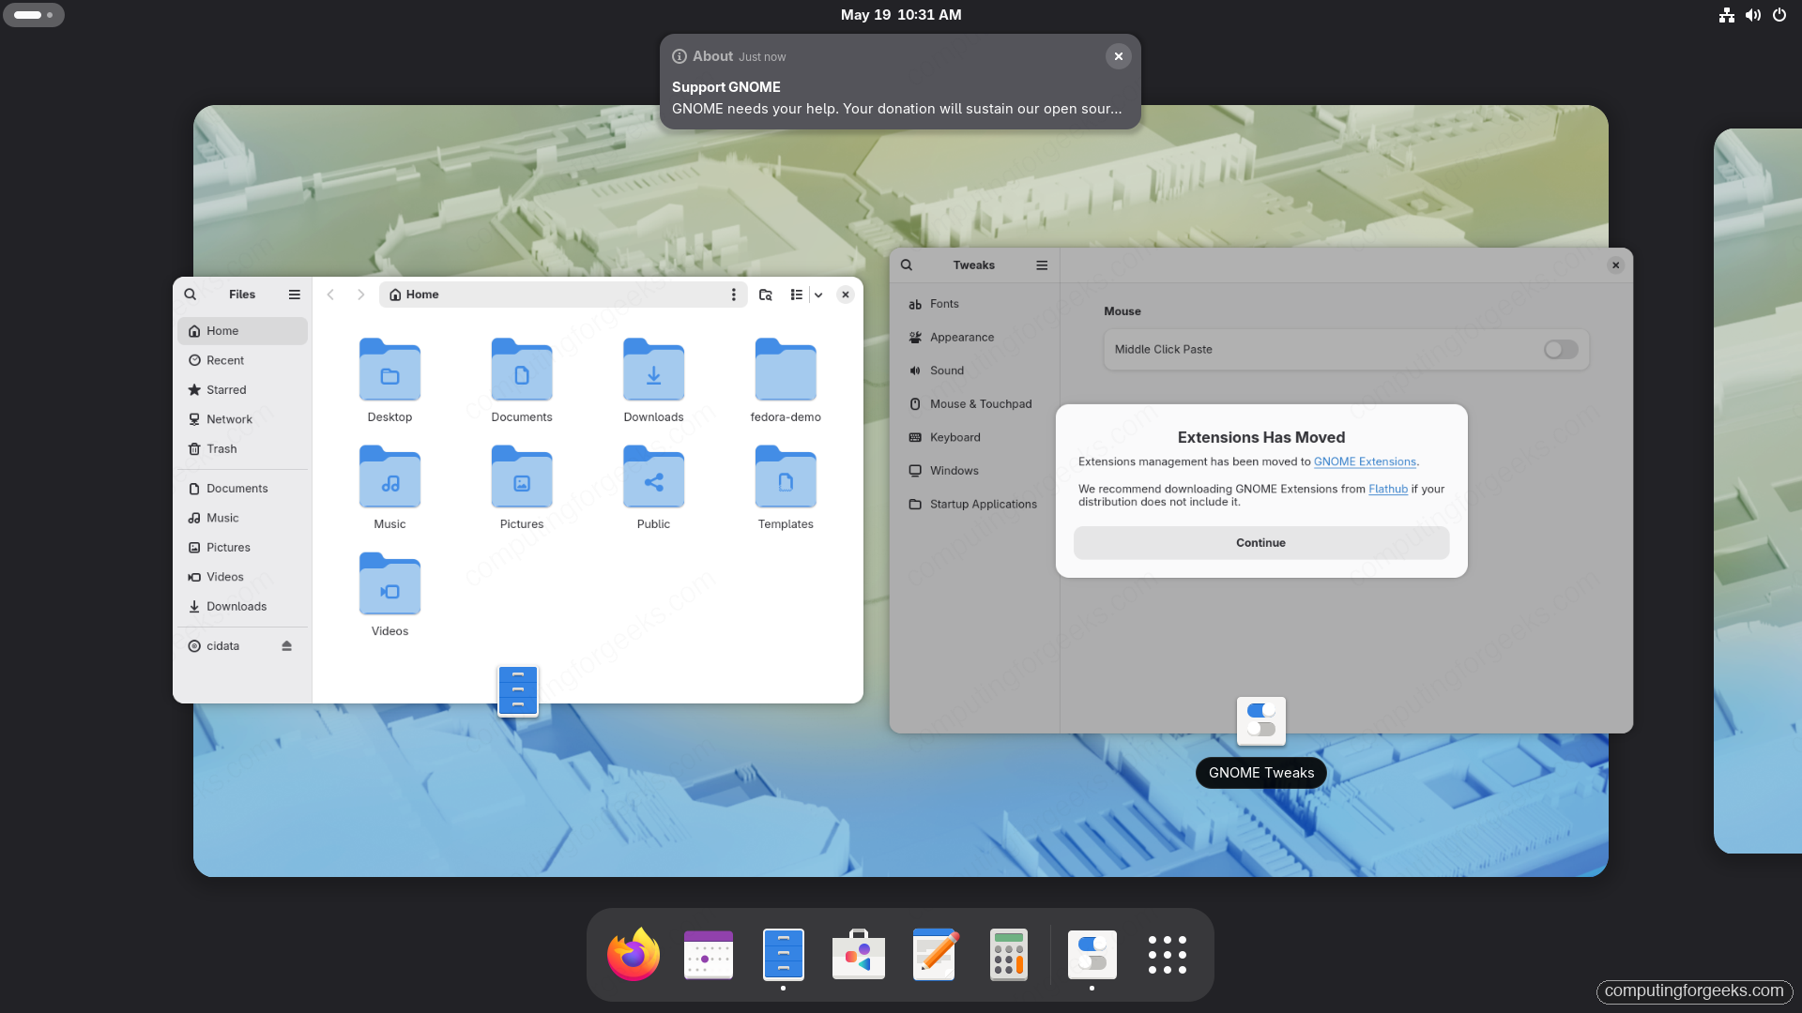Select Starred in Files sidebar
1802x1013 pixels.
pos(242,390)
